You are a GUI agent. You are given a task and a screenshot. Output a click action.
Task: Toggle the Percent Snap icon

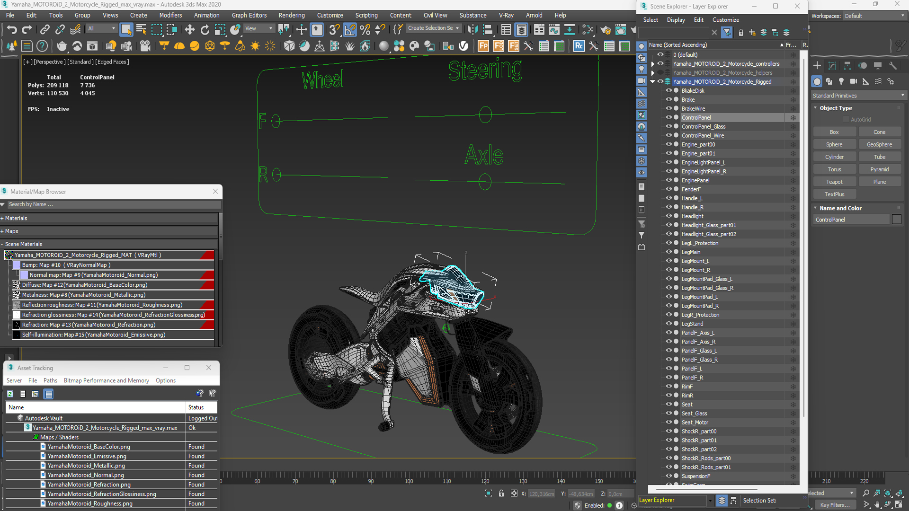tap(365, 30)
